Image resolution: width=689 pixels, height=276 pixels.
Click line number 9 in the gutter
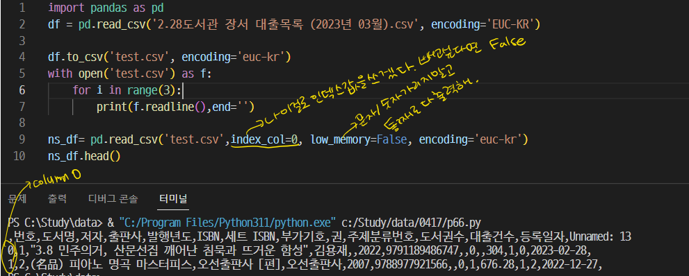(22, 140)
